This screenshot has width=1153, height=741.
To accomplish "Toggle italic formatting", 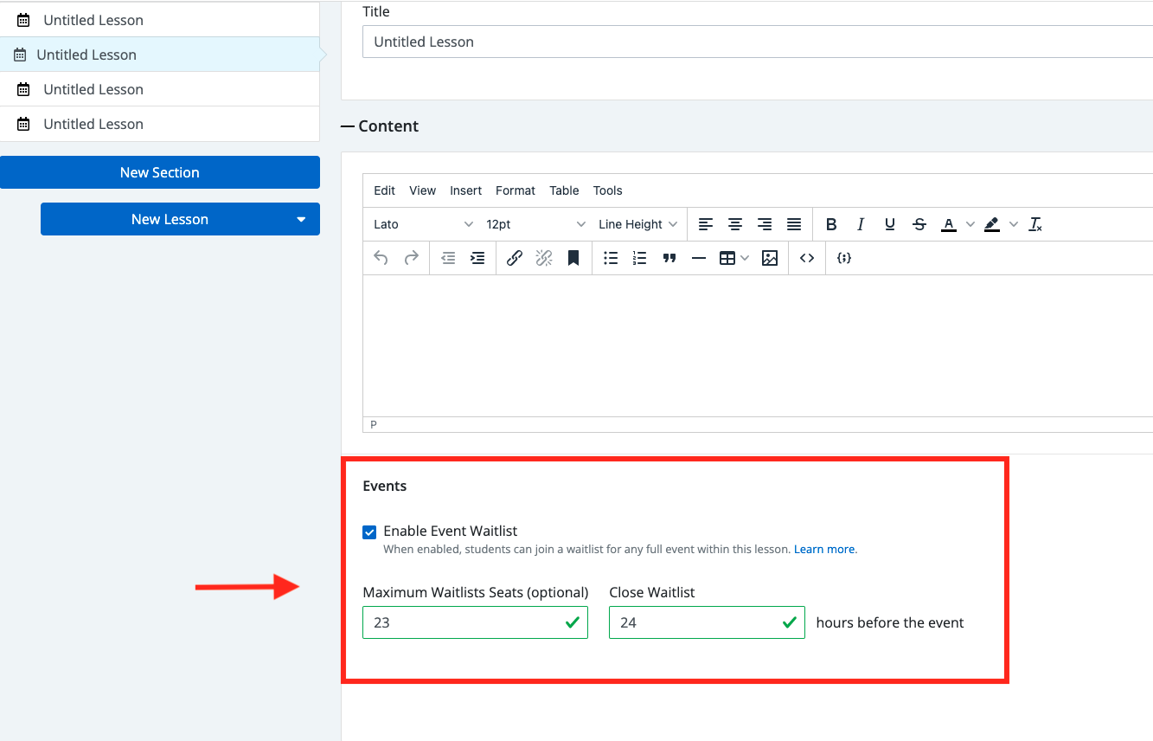I will pyautogui.click(x=861, y=224).
